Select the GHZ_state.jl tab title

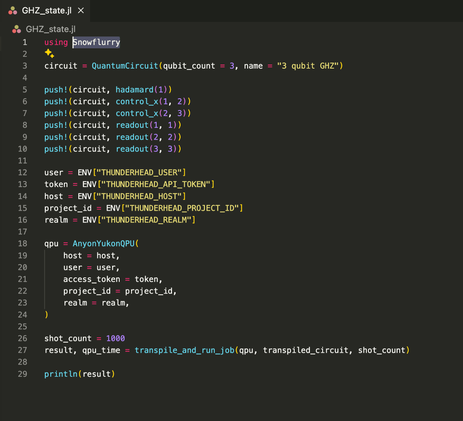(46, 11)
